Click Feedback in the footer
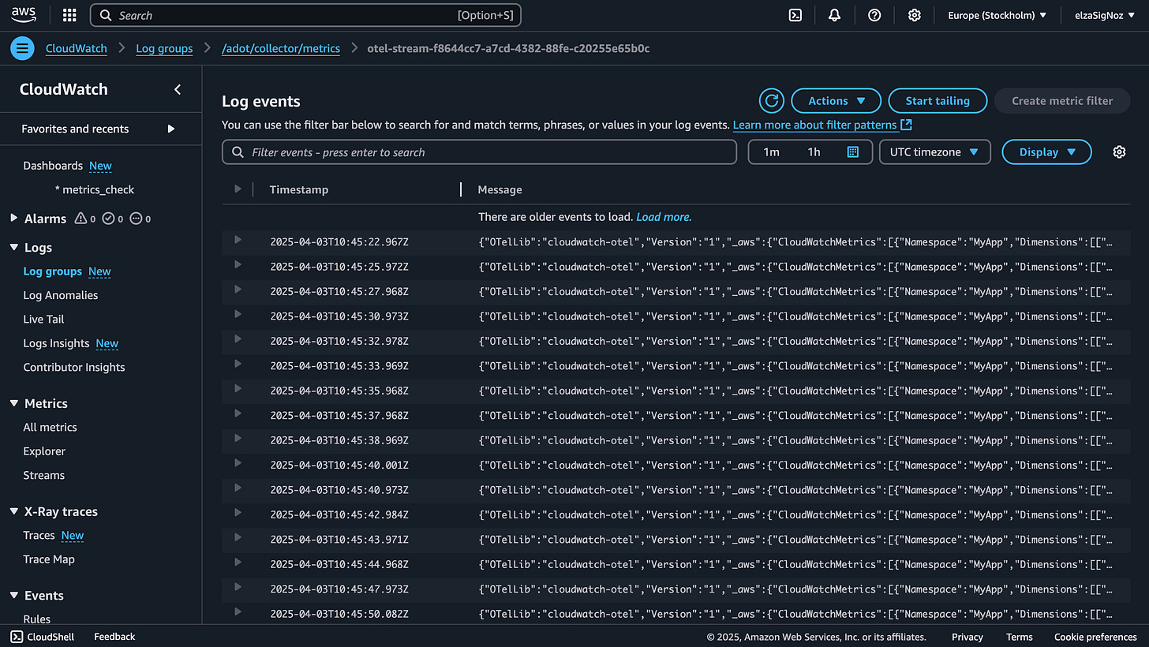This screenshot has height=647, width=1149. pos(114,637)
